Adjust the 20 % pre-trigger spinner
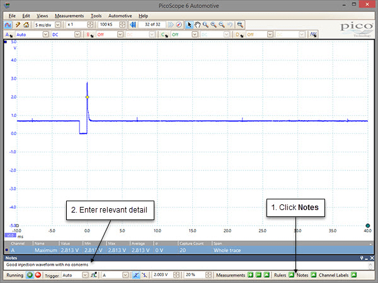 click(209, 275)
